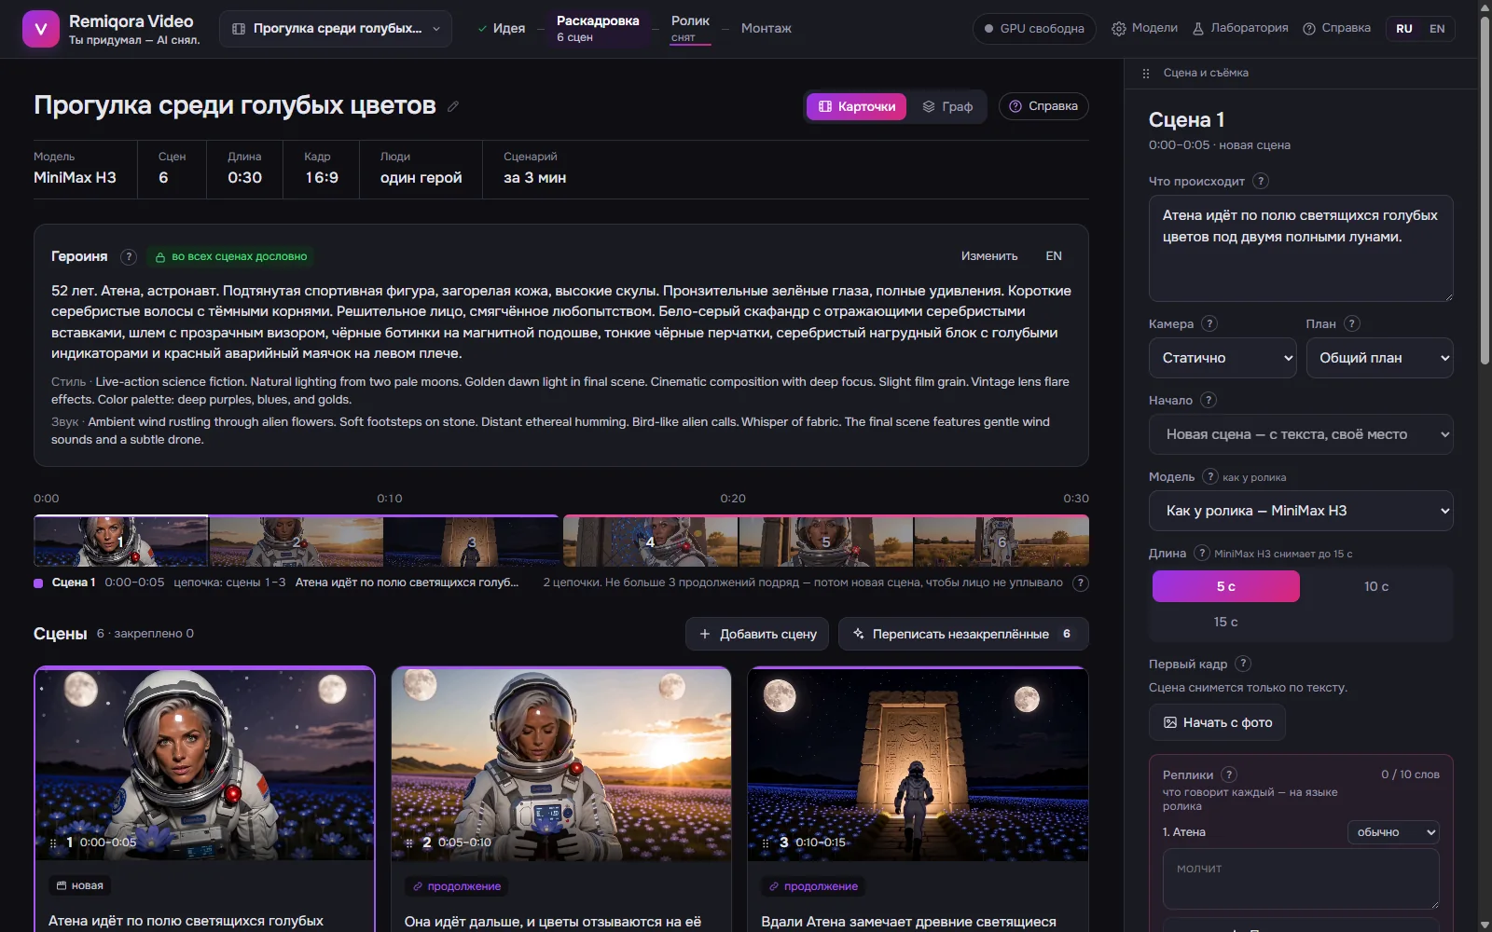Open help for the Героиня section

(x=129, y=256)
